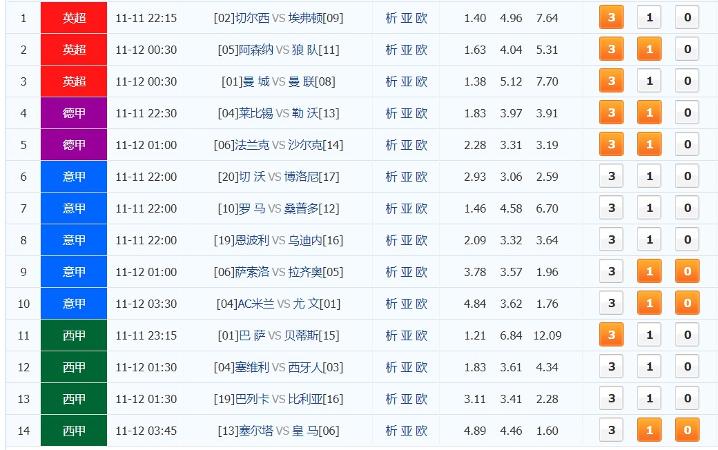Click team name 贝蒂斯
This screenshot has width=718, height=450.
pyautogui.click(x=301, y=335)
